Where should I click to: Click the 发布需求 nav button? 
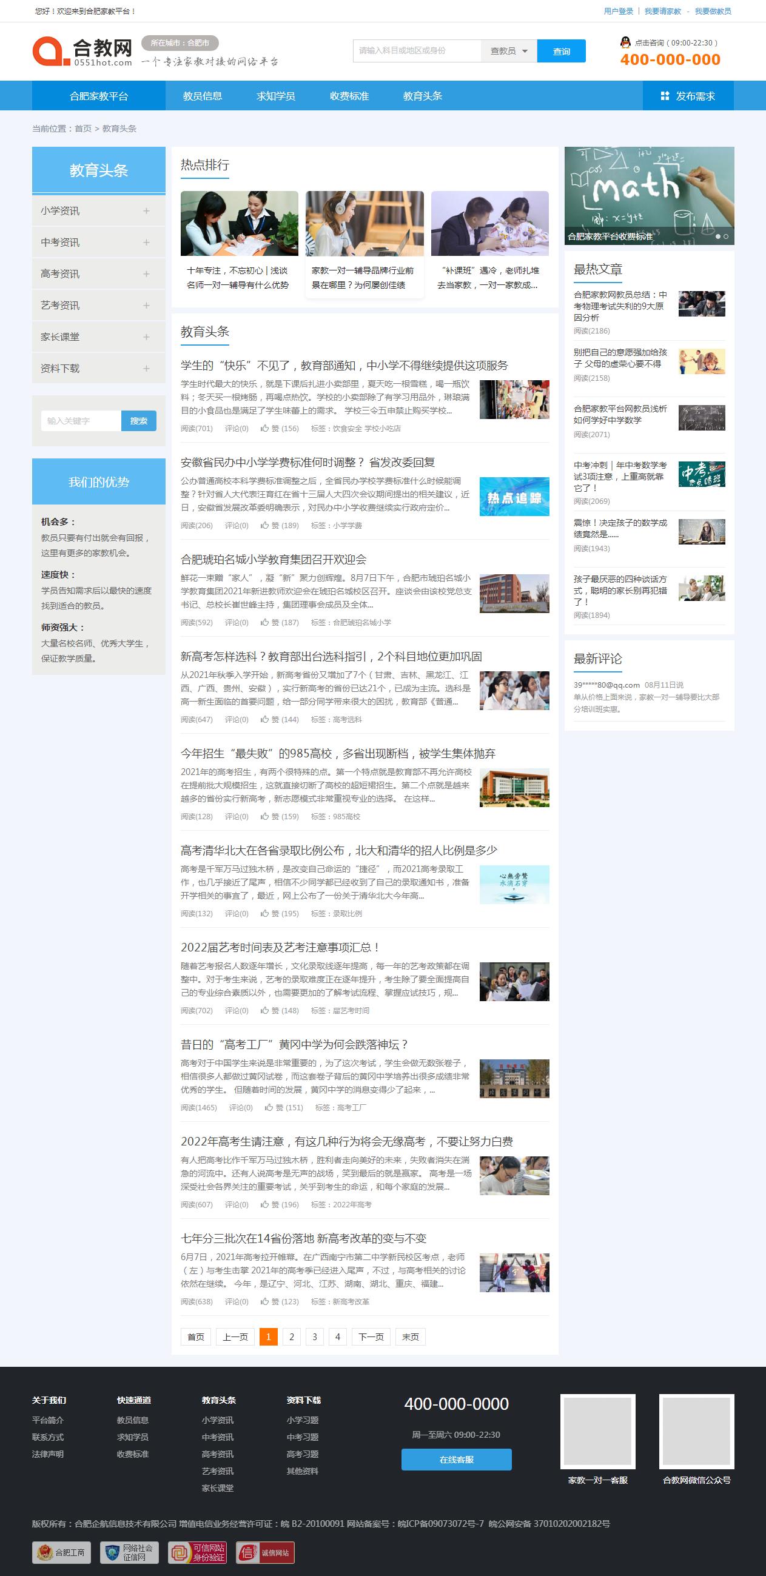(x=688, y=96)
